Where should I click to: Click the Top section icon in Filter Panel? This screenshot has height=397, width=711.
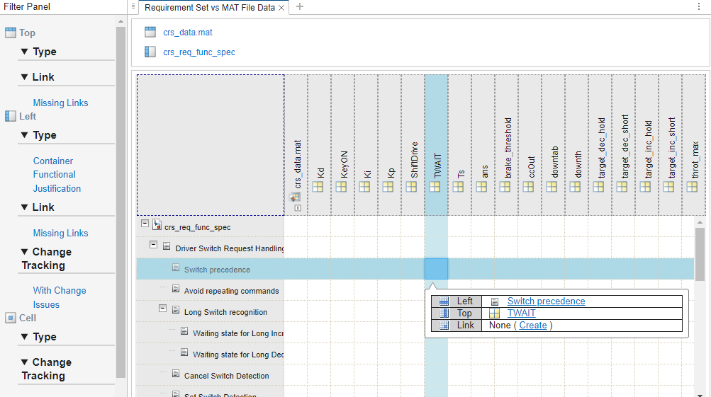click(11, 33)
